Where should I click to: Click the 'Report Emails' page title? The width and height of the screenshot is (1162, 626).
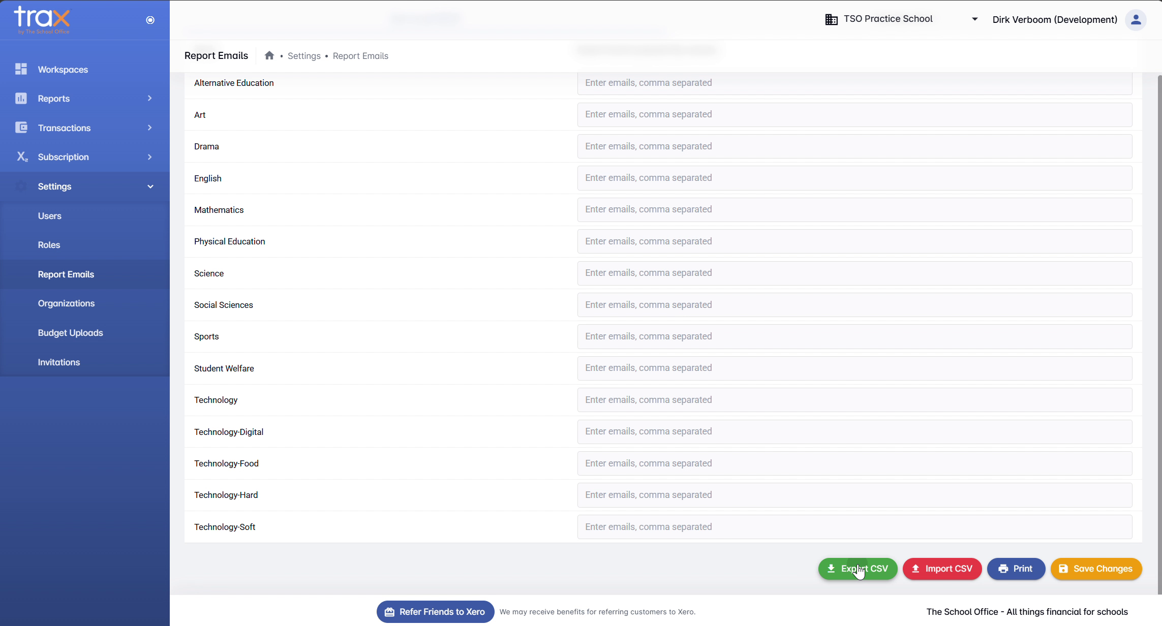click(x=216, y=55)
